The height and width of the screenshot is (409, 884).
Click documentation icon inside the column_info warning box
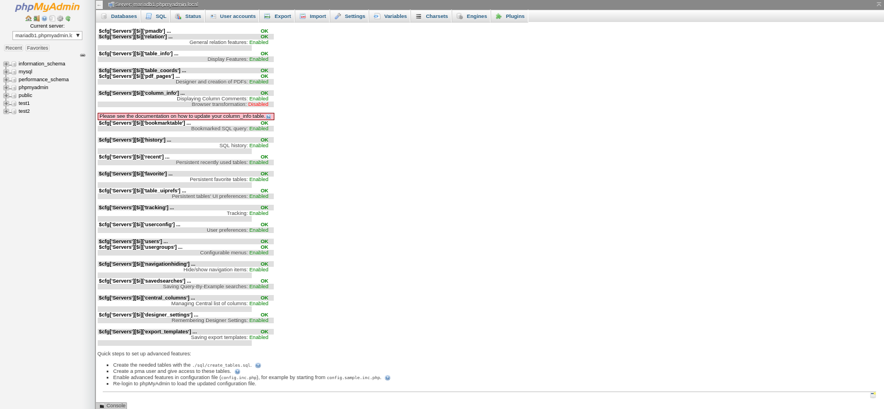point(268,116)
